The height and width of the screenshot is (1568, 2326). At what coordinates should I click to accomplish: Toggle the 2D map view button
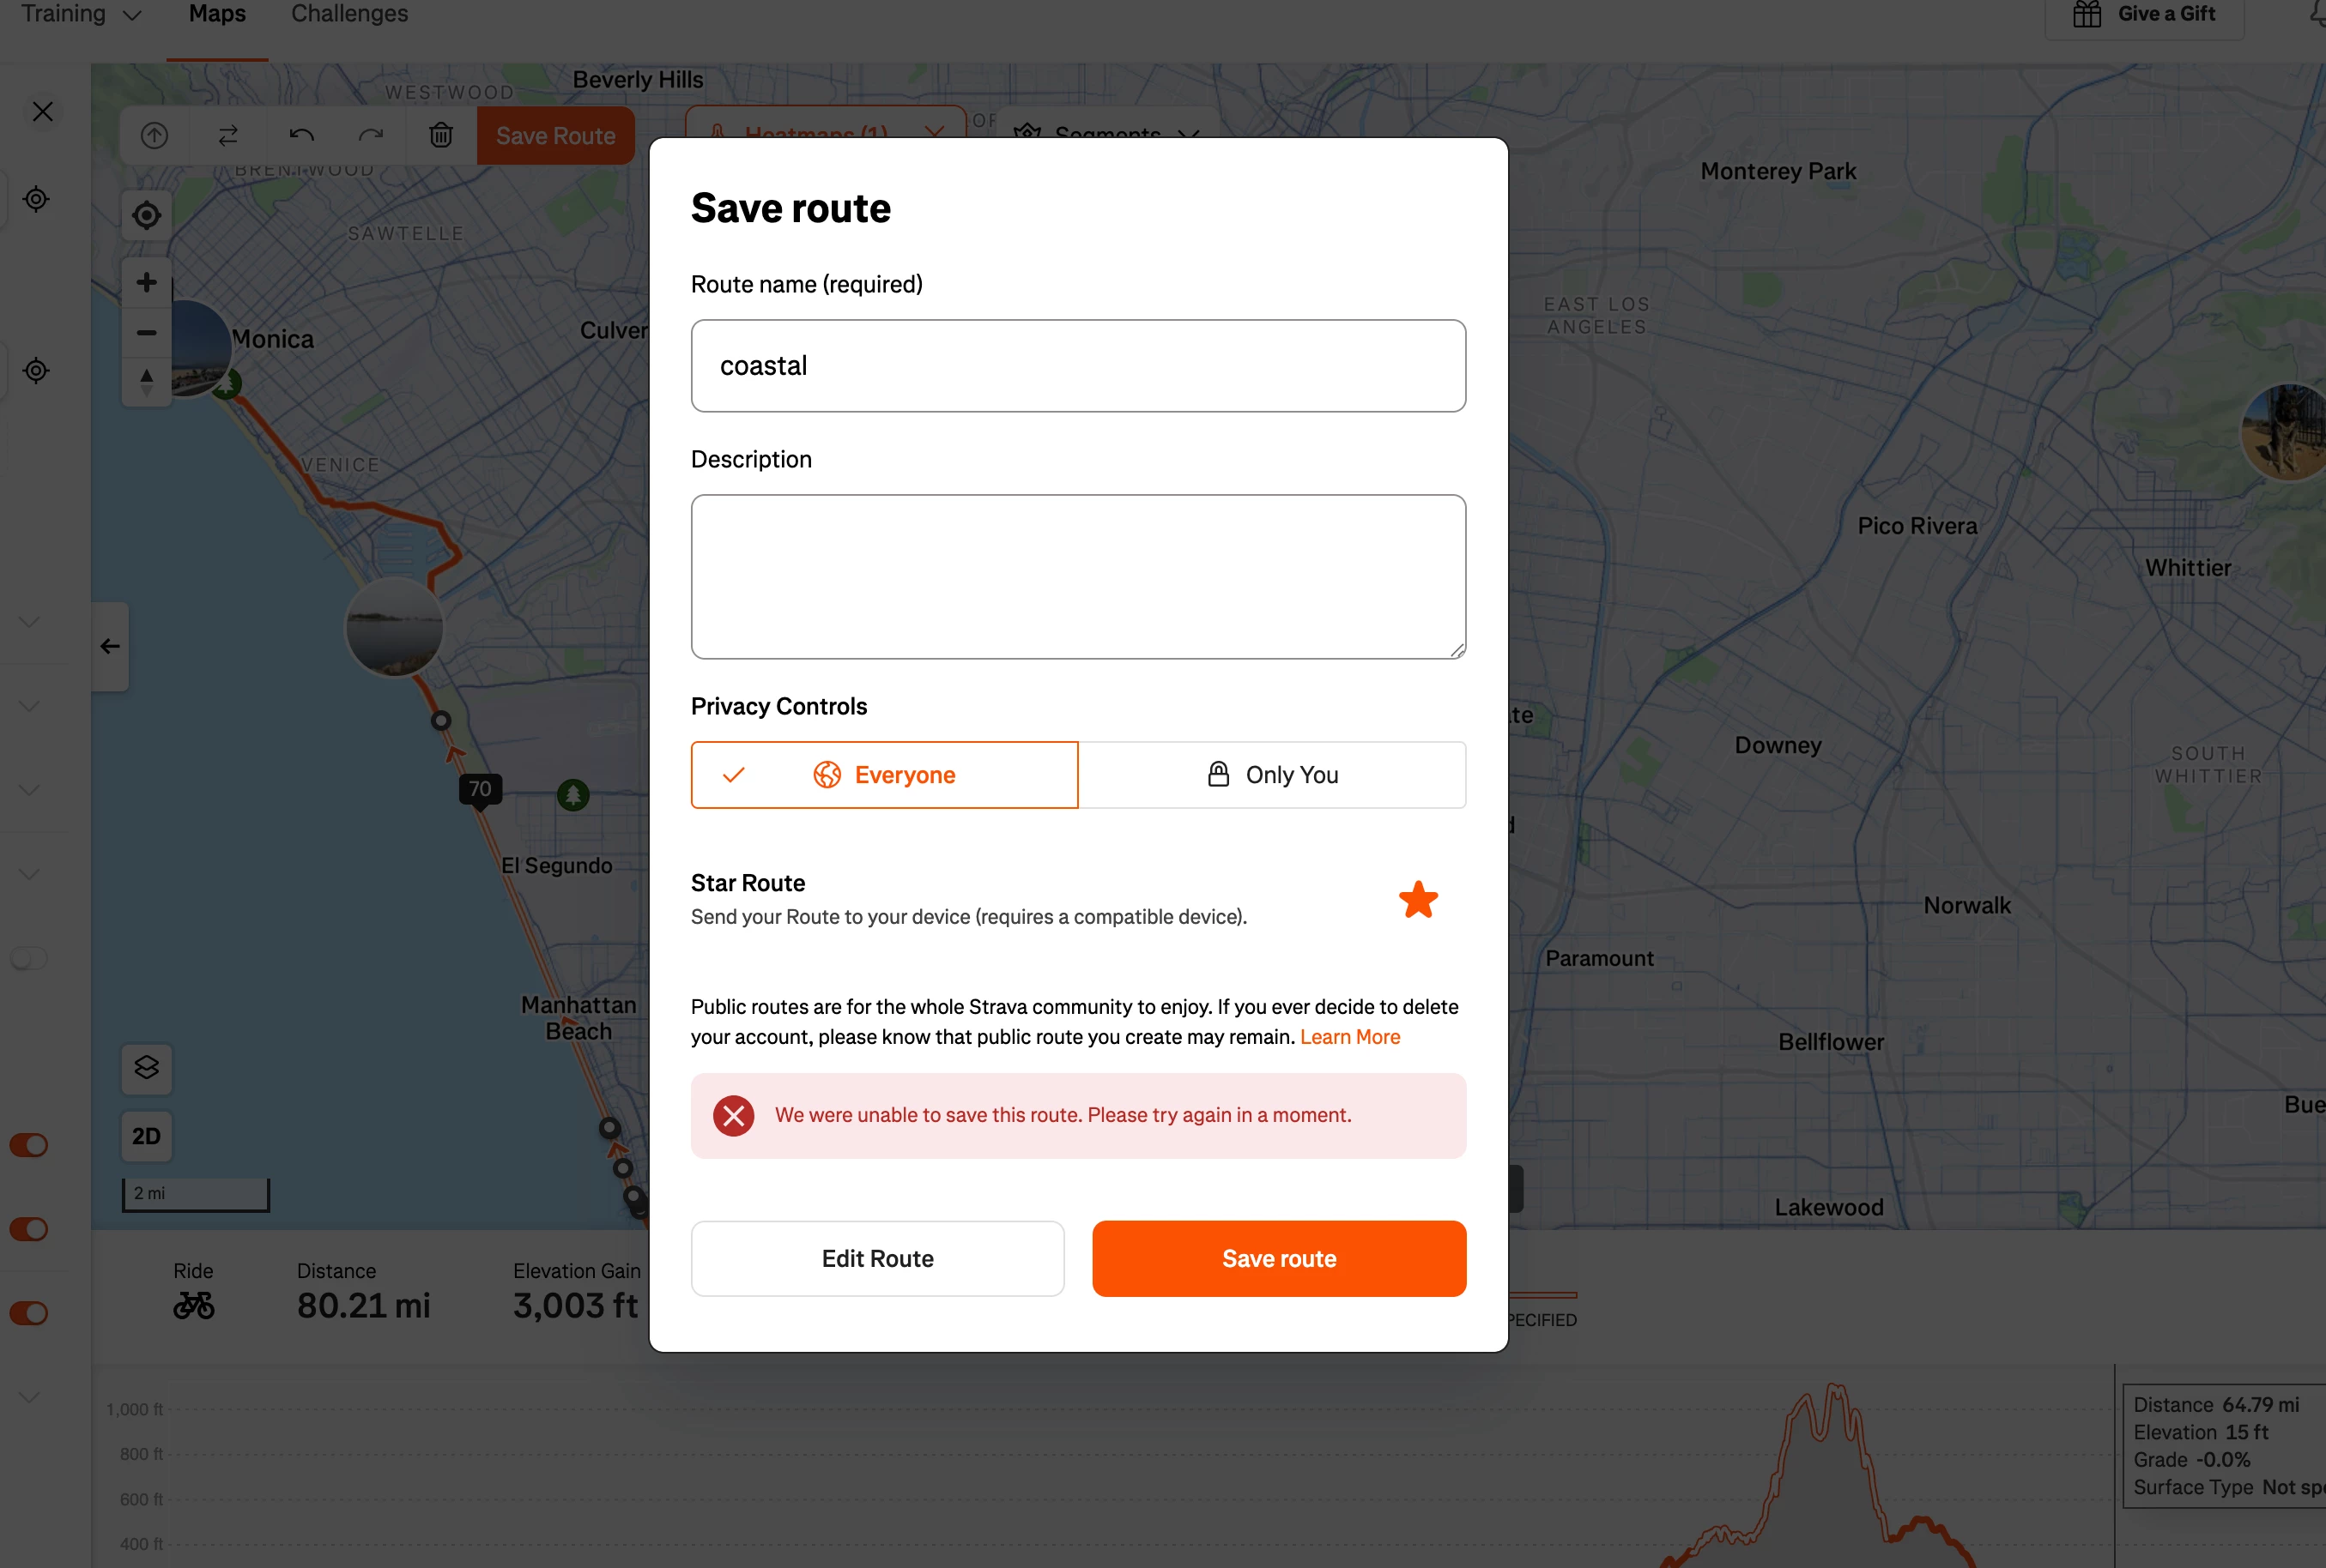pos(146,1136)
